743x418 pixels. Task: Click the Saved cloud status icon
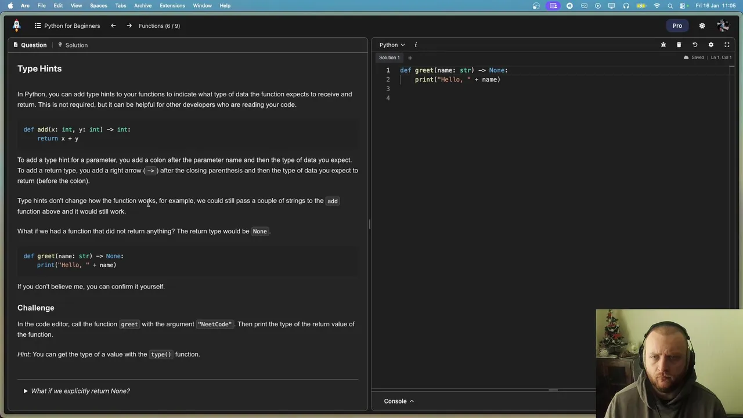686,57
